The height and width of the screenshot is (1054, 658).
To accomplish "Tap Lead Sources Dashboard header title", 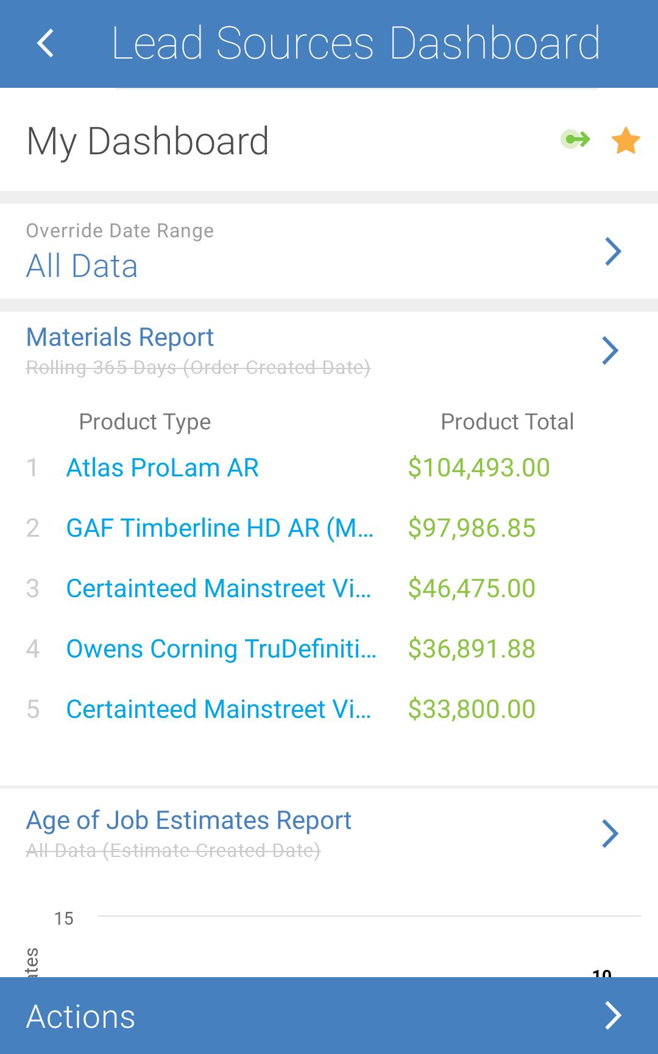I will pos(356,43).
